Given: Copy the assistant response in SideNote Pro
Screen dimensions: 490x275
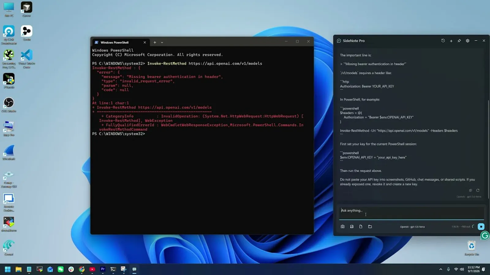Looking at the screenshot, I should click(x=471, y=190).
